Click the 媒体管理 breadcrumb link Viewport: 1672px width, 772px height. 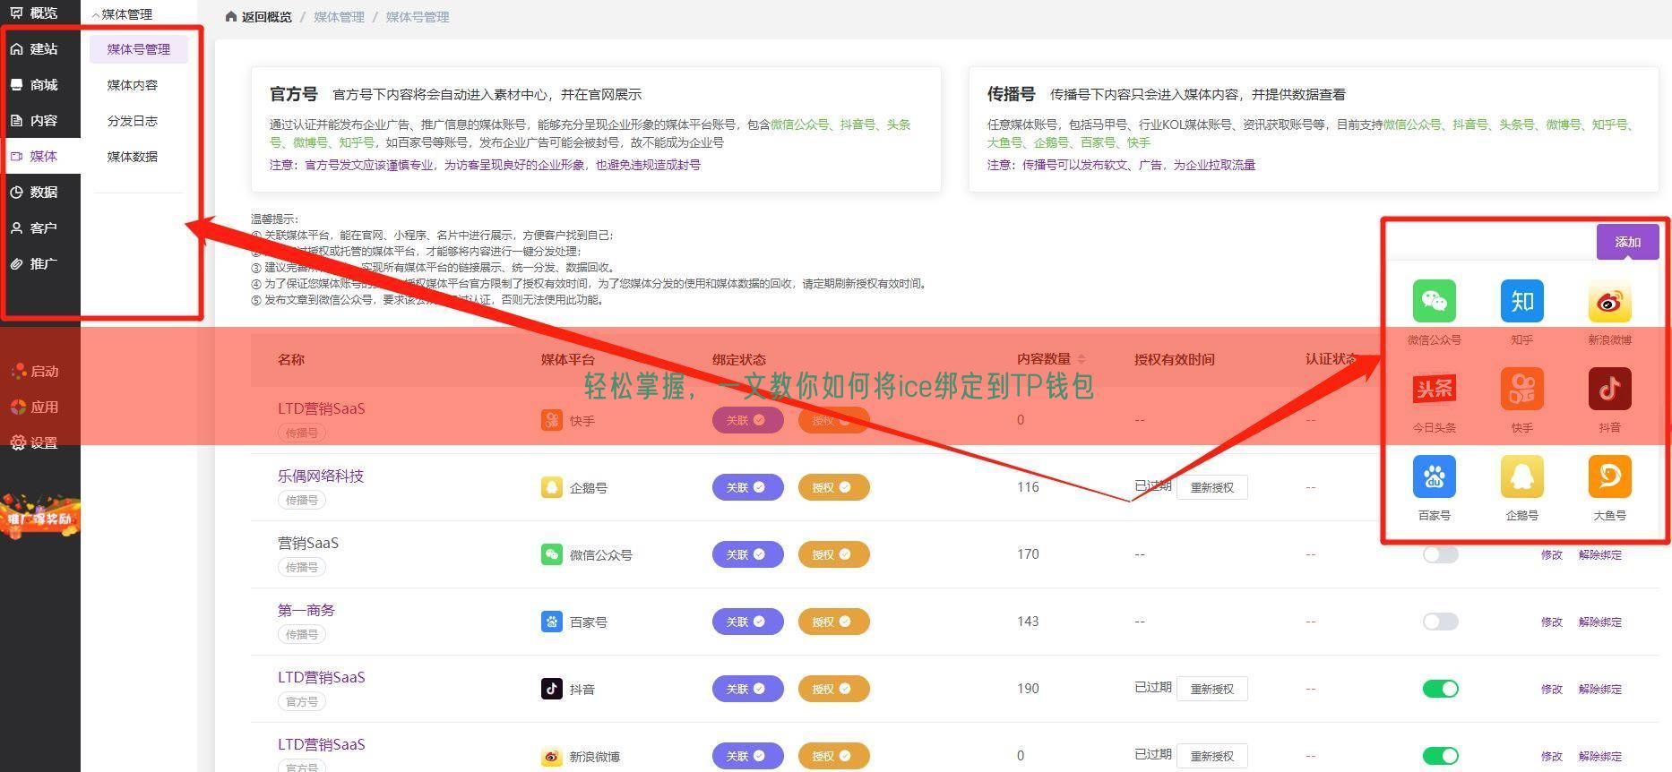click(x=339, y=17)
